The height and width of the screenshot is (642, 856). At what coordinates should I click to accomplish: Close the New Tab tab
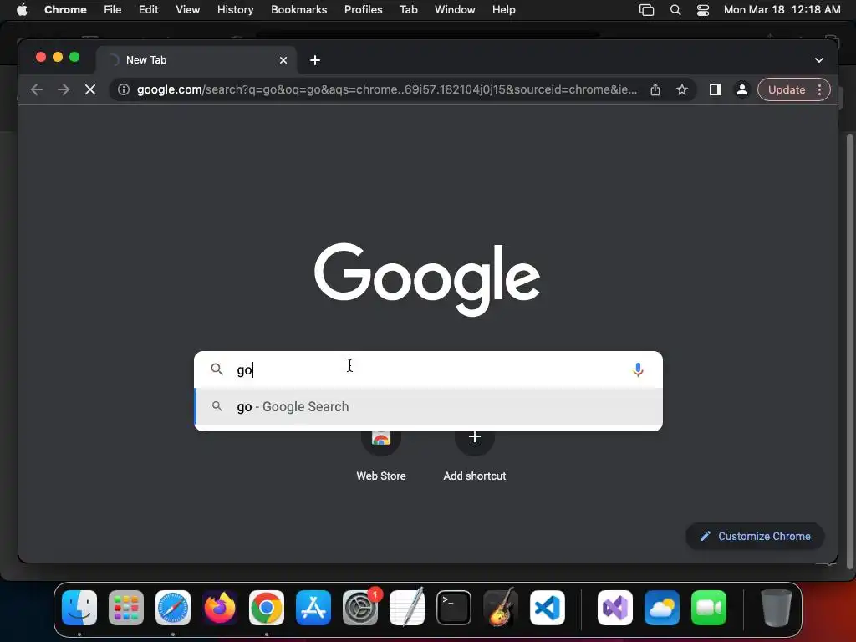[283, 60]
